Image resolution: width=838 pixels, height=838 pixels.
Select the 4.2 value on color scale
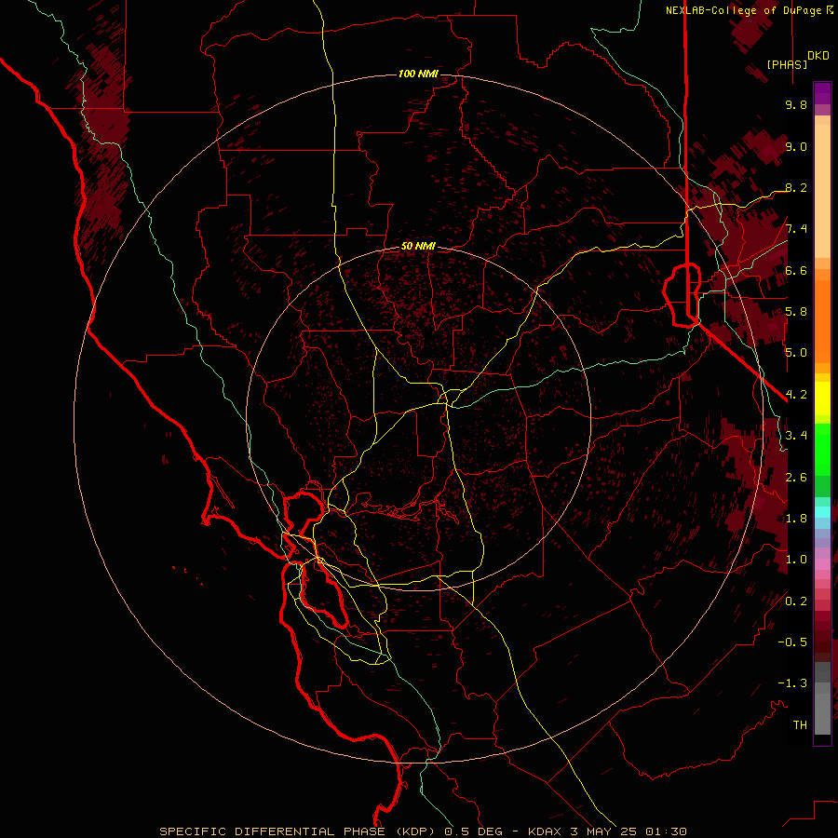click(796, 395)
